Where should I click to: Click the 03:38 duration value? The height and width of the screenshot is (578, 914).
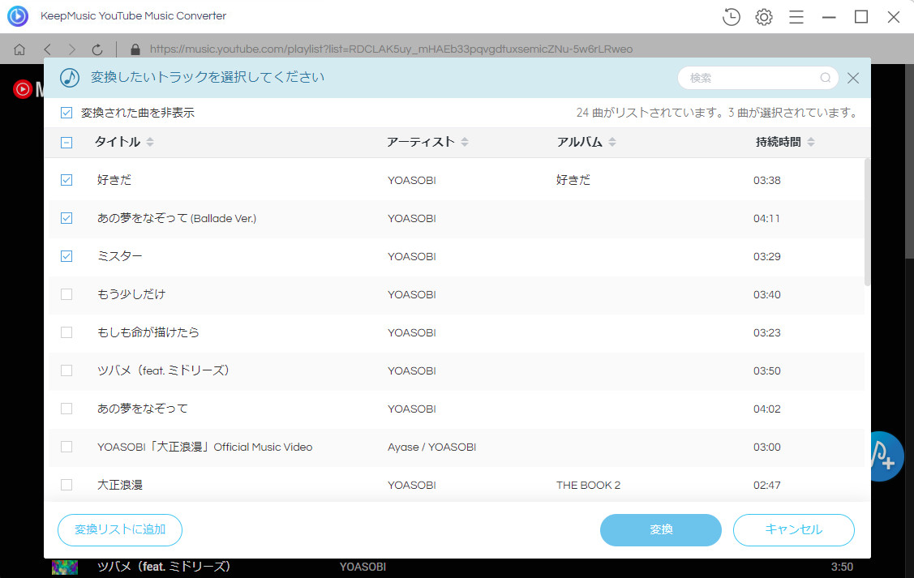[x=766, y=180]
